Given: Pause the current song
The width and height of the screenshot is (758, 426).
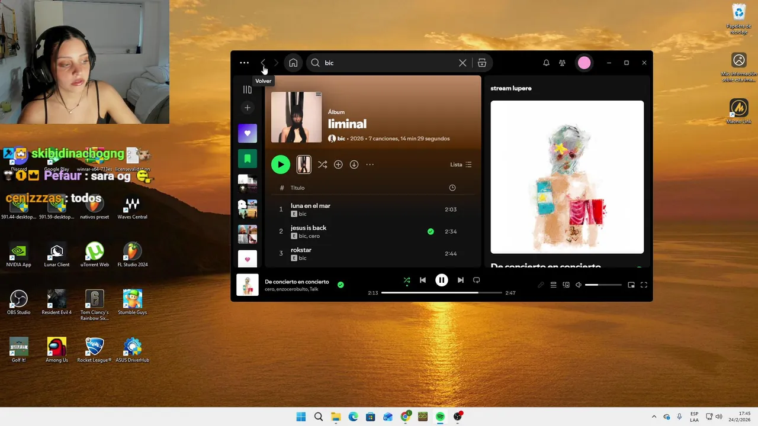Looking at the screenshot, I should point(442,280).
